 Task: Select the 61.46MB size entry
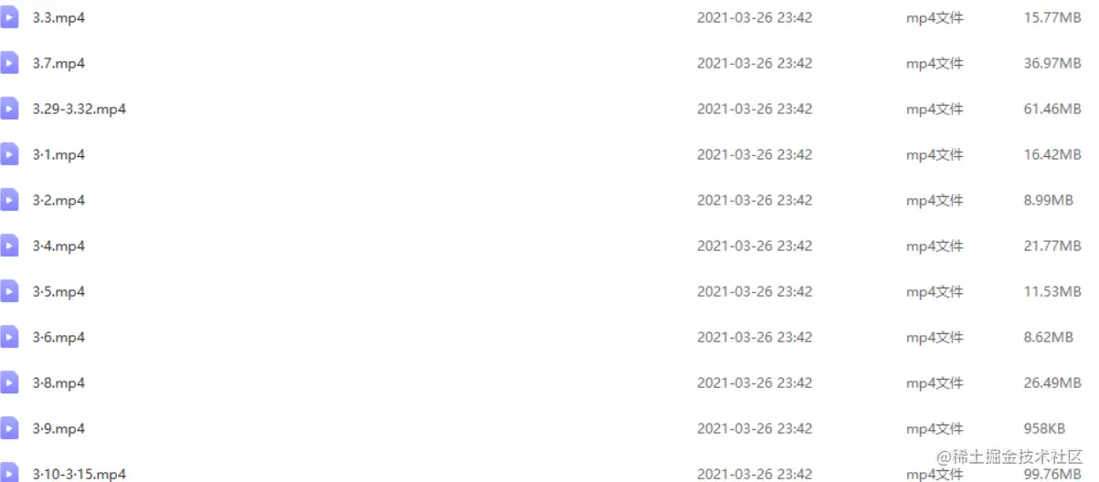coord(1052,109)
